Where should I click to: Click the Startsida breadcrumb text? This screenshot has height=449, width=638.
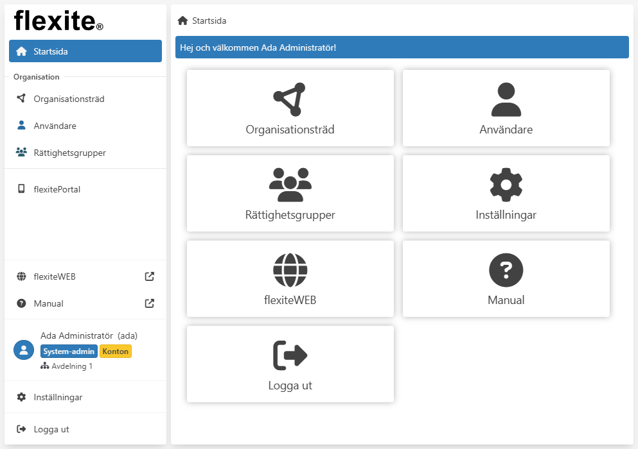(x=209, y=21)
